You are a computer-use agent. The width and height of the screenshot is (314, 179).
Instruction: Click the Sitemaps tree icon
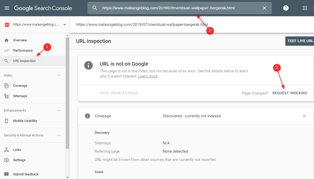pos(6,96)
